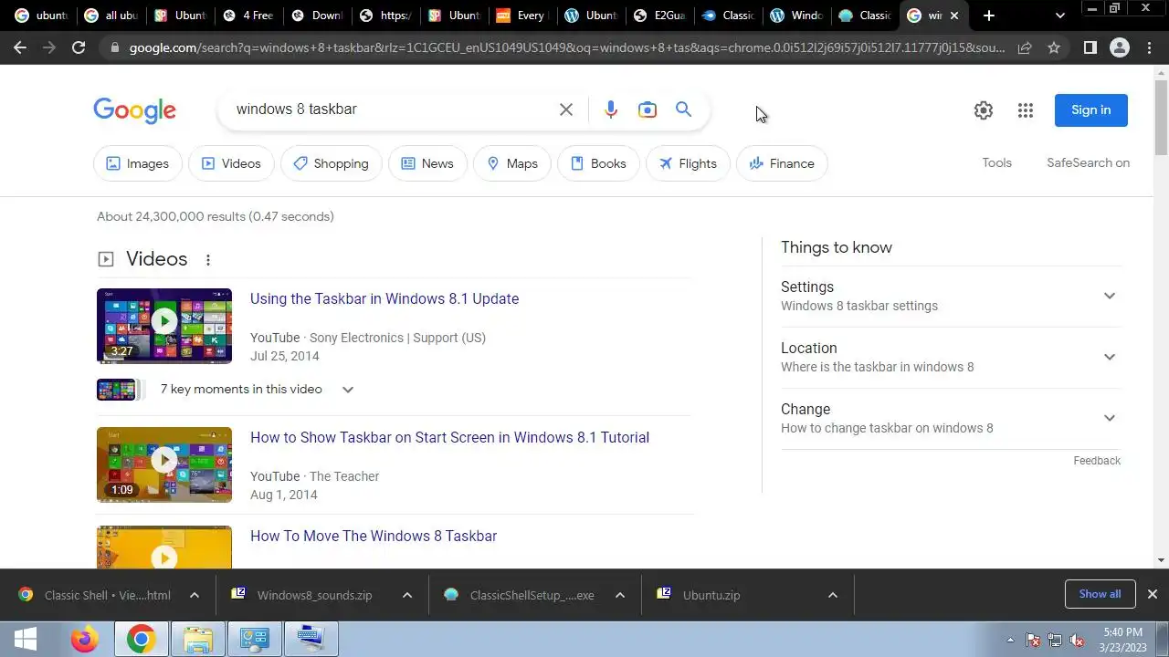The image size is (1169, 657).
Task: Click Chrome icon in taskbar
Action: coord(141,639)
